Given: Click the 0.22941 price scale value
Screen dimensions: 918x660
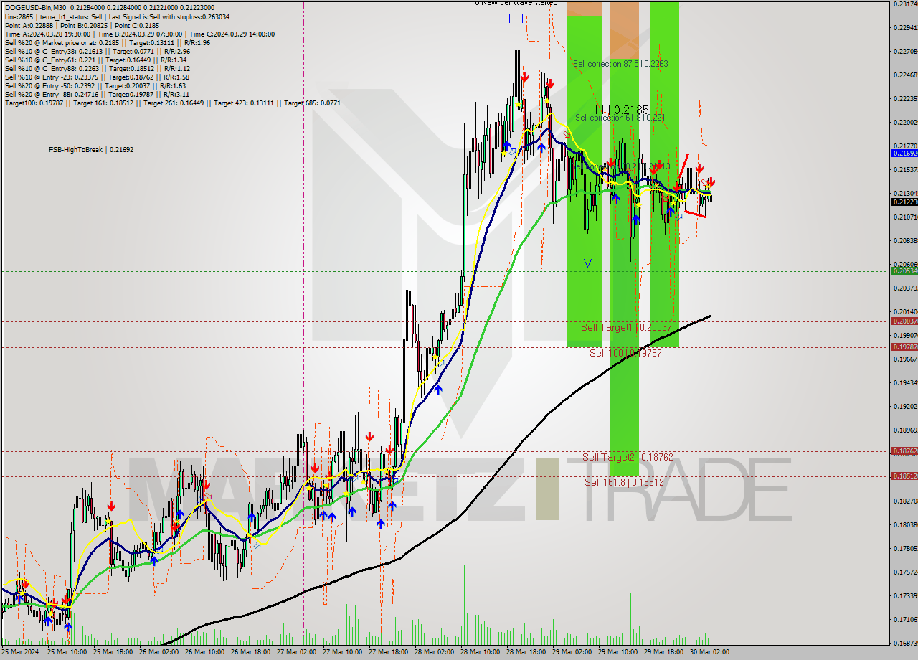Looking at the screenshot, I should pos(905,28).
